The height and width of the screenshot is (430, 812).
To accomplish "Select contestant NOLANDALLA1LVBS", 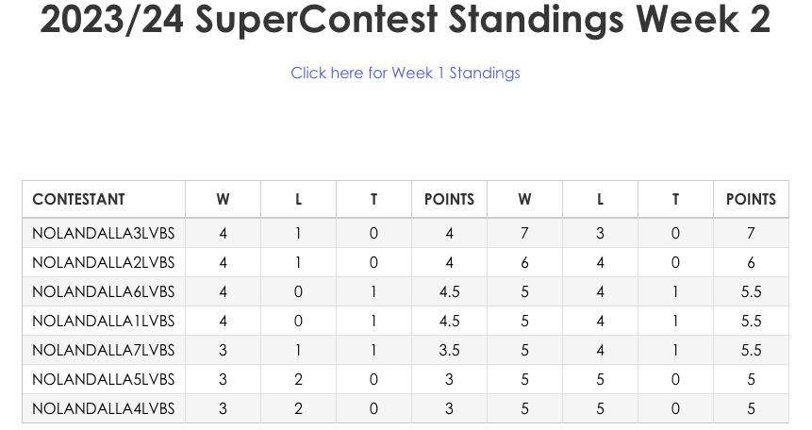I will click(103, 321).
